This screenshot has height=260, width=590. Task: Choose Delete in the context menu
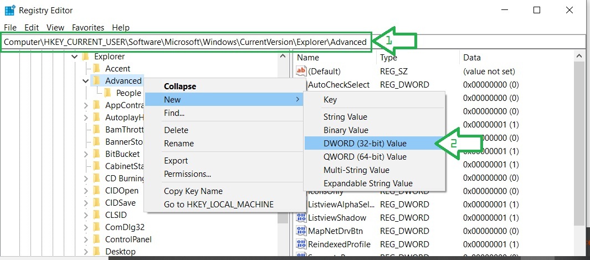pyautogui.click(x=224, y=130)
